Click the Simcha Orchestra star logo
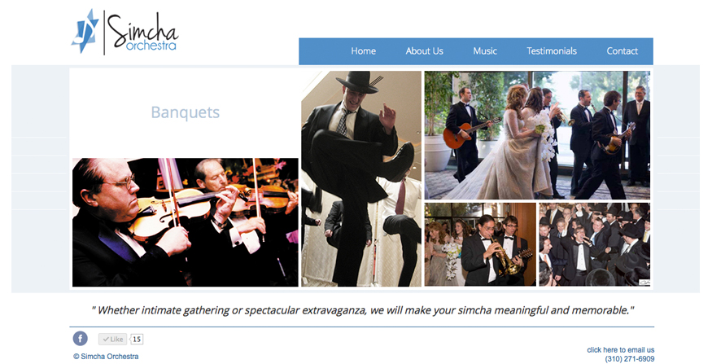 point(85,31)
